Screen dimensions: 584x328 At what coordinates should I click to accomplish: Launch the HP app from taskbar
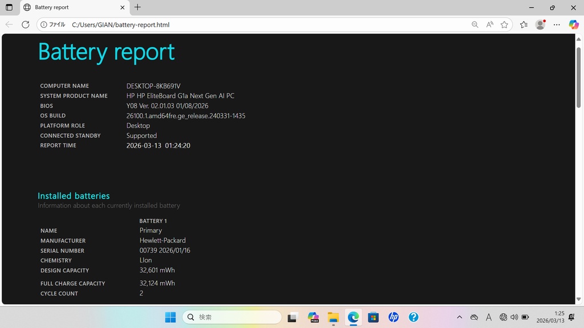(x=394, y=317)
